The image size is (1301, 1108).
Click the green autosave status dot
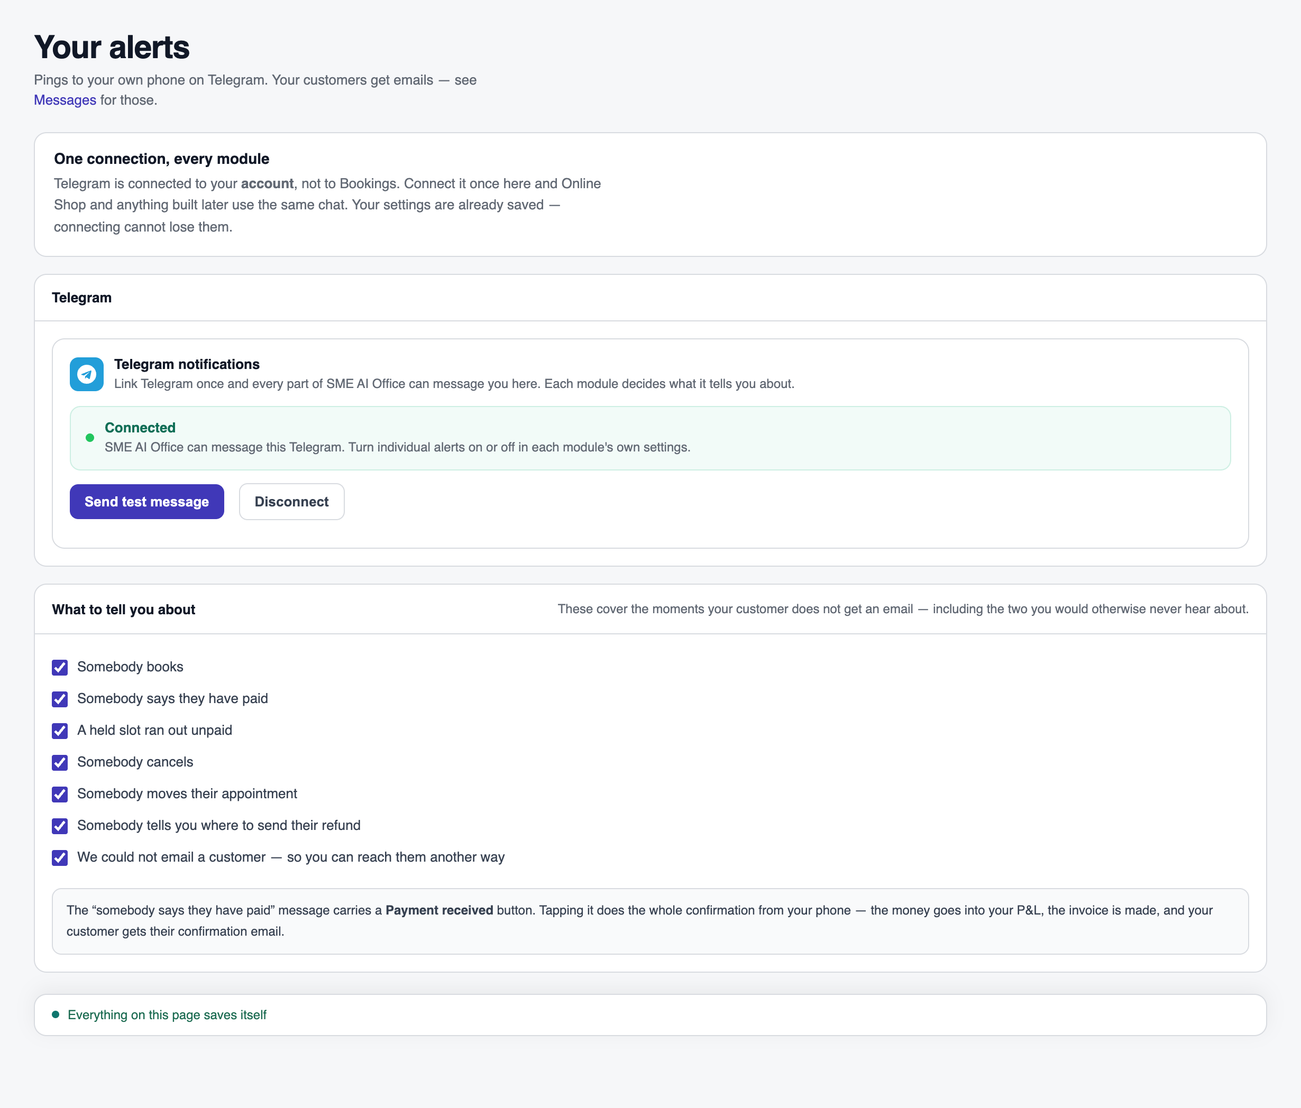tap(56, 1014)
